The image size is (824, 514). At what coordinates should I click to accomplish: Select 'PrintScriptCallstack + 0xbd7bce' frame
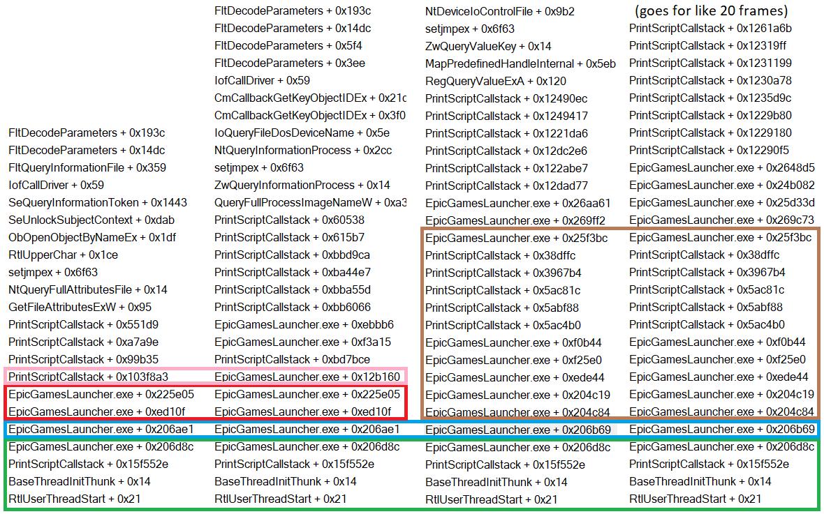tap(292, 359)
